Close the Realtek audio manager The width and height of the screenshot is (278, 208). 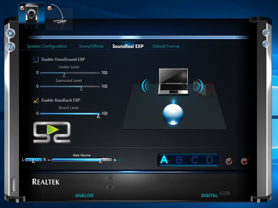265,33
